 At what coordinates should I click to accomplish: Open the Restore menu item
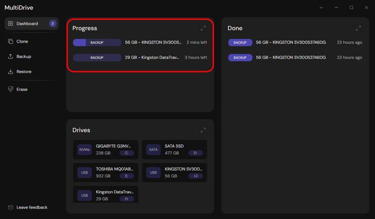24,71
